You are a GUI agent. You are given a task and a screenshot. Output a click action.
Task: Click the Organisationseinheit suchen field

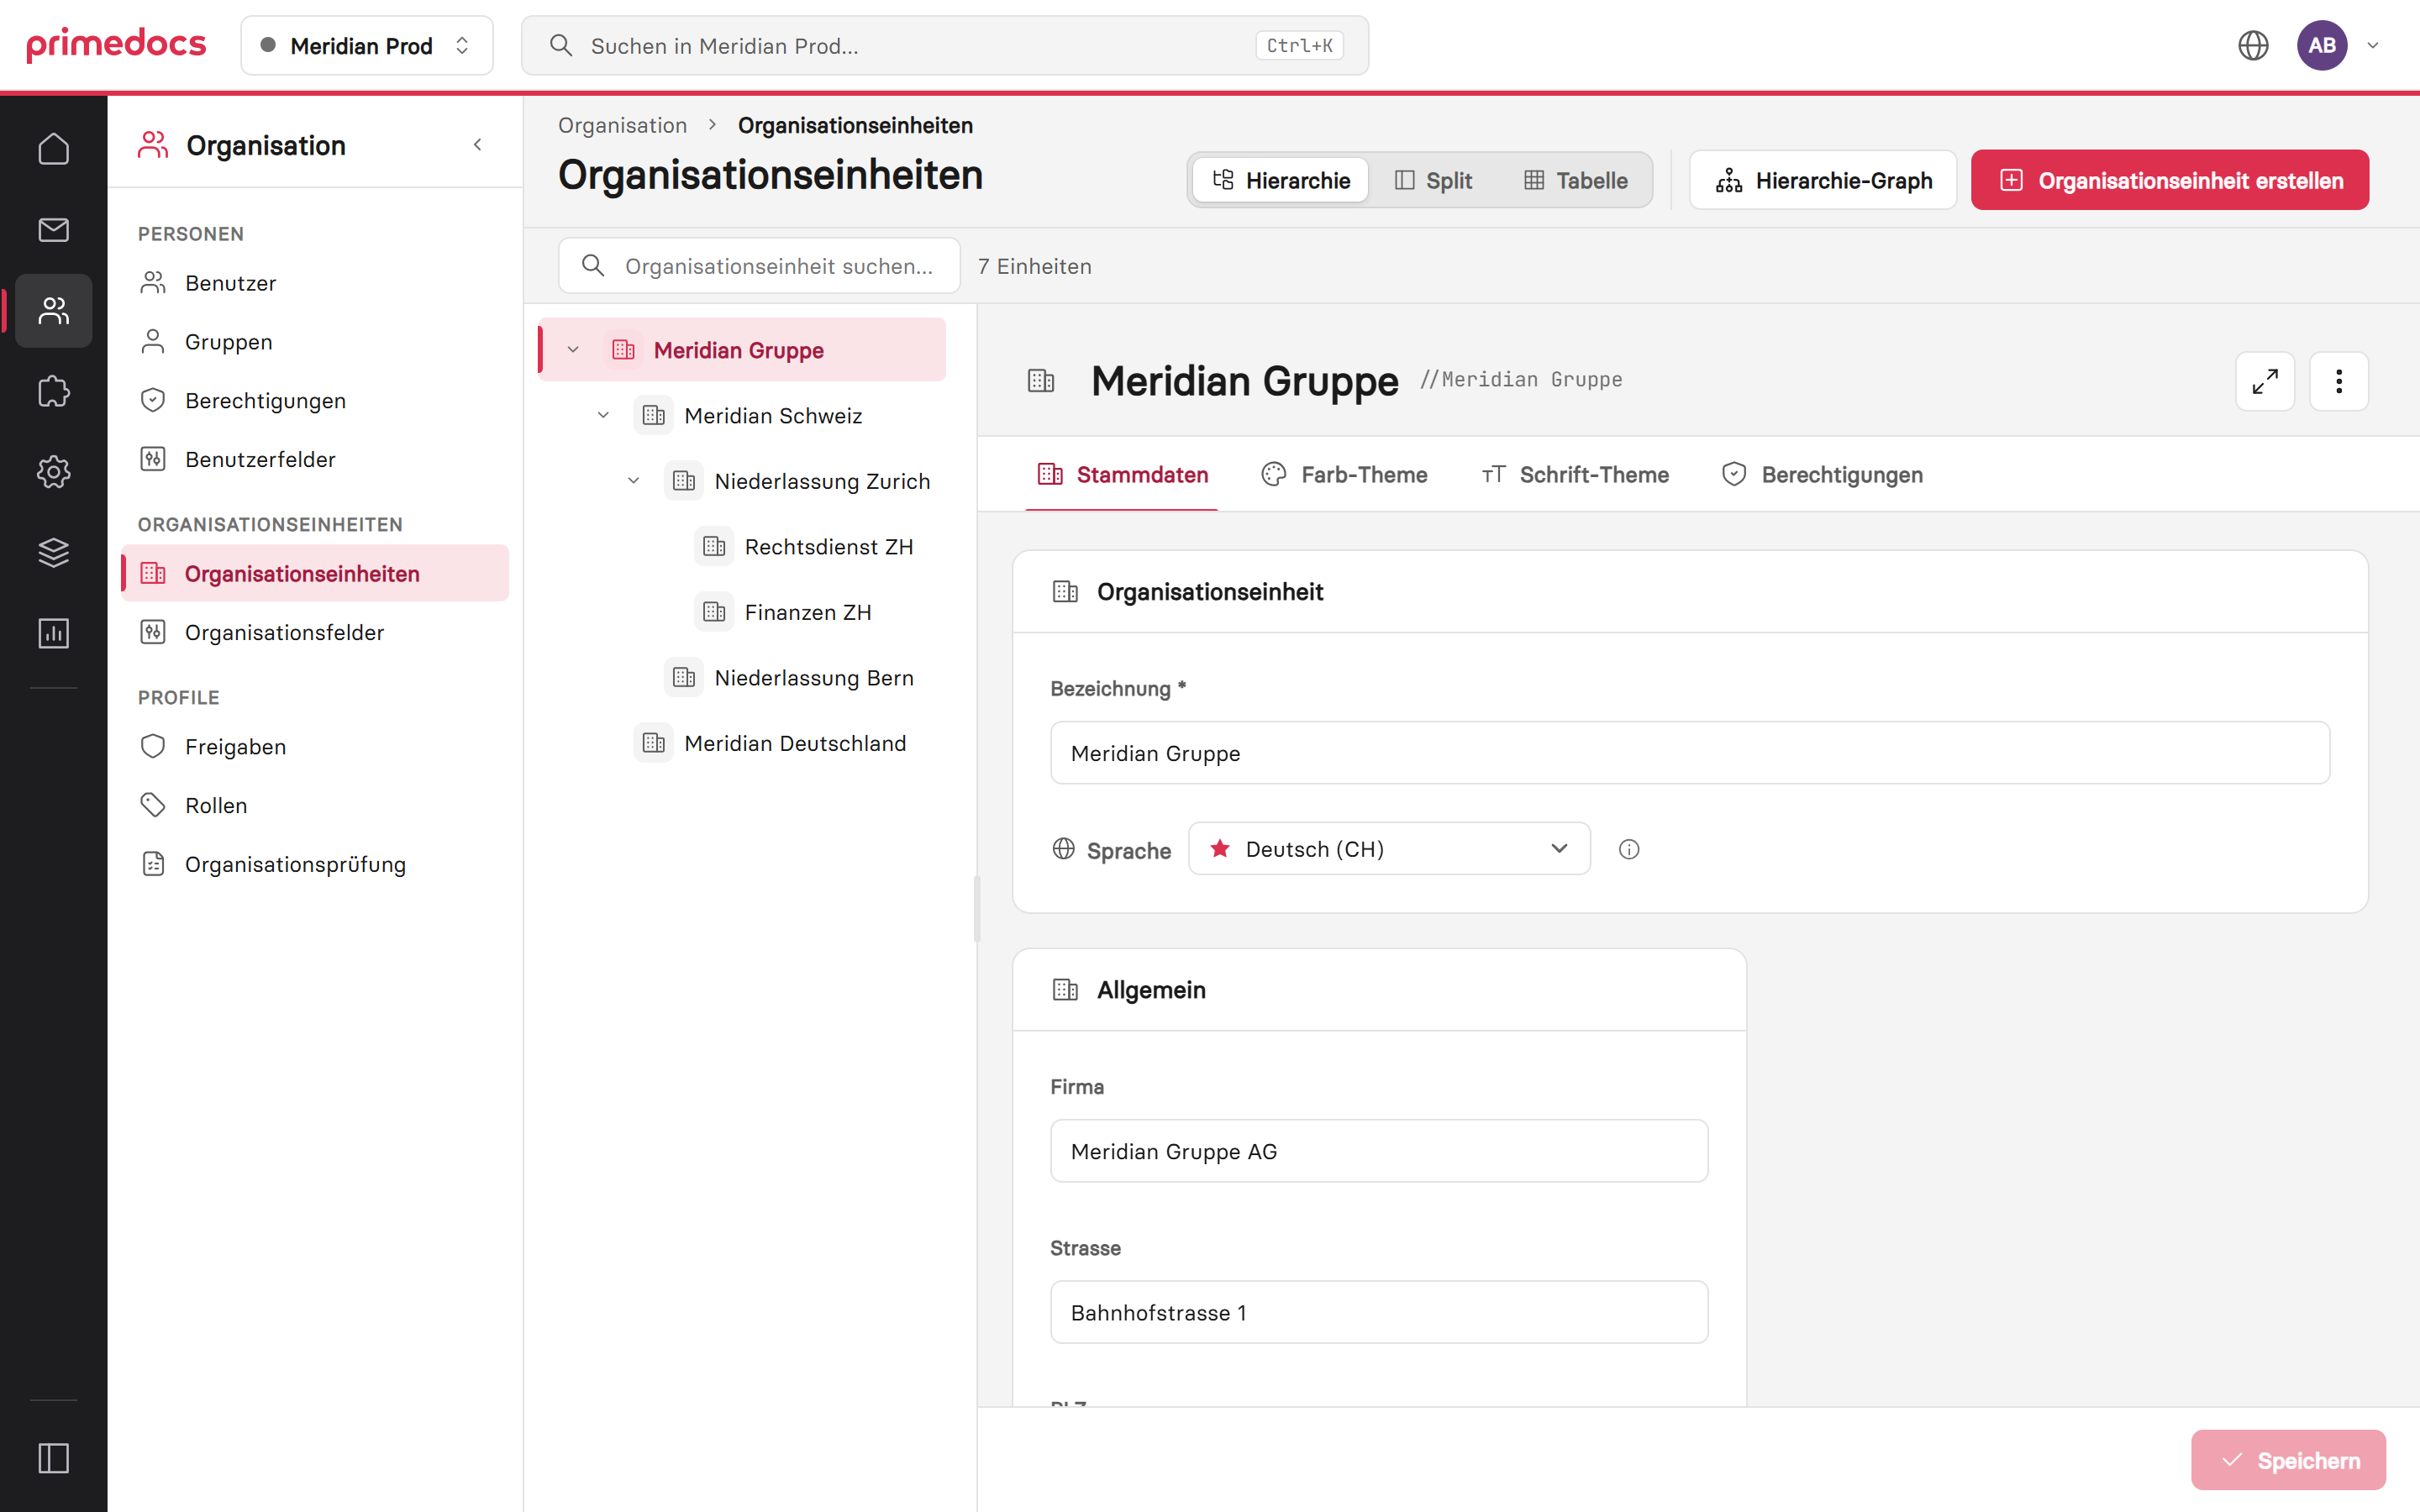point(759,266)
